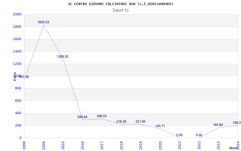The image size is (241, 151).
Task: Click the y-axis value 1800
Action: 17,27
